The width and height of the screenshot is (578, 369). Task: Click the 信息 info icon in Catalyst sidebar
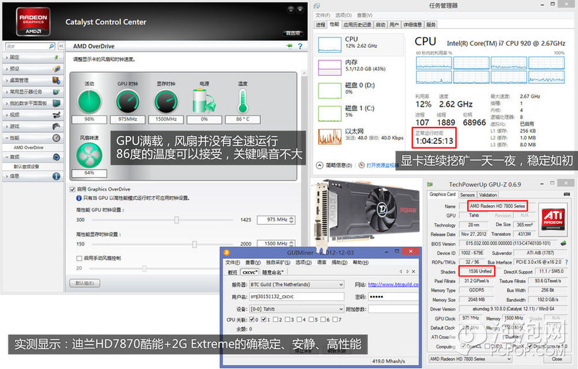point(56,176)
